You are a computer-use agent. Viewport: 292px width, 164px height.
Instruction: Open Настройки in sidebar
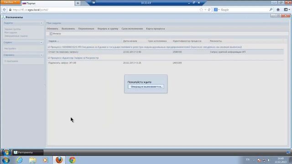(10, 49)
